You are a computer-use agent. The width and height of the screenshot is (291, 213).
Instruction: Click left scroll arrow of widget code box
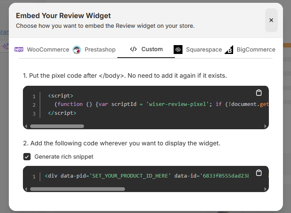click(x=27, y=189)
